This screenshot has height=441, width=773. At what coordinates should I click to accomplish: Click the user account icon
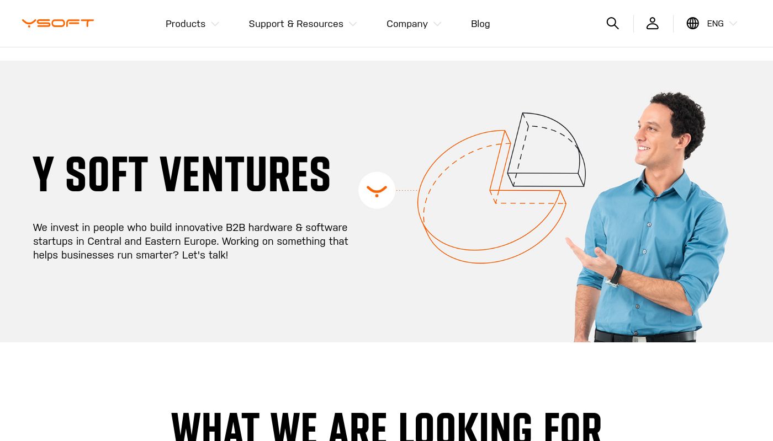point(653,23)
